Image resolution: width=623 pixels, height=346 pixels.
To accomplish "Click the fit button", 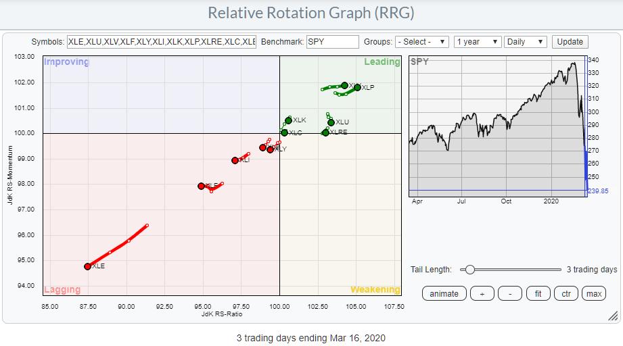I will click(538, 293).
